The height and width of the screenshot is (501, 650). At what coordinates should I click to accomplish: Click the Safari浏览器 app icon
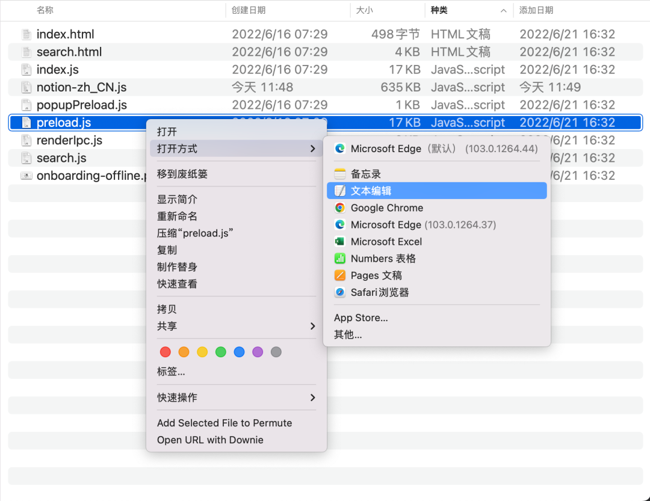pos(340,292)
